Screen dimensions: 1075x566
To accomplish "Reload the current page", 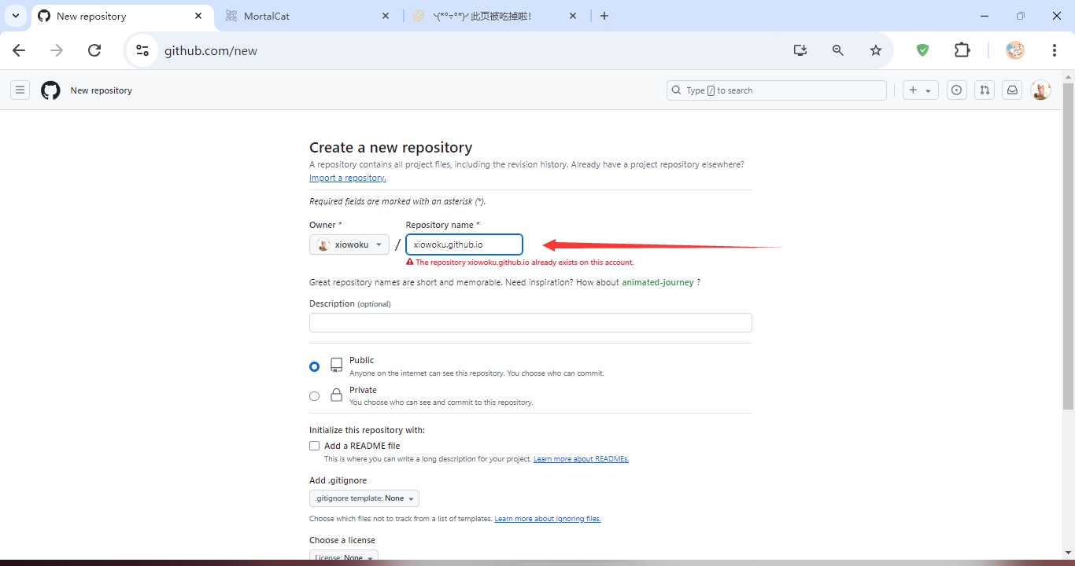I will (94, 50).
